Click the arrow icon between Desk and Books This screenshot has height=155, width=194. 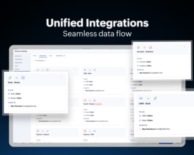point(16,78)
